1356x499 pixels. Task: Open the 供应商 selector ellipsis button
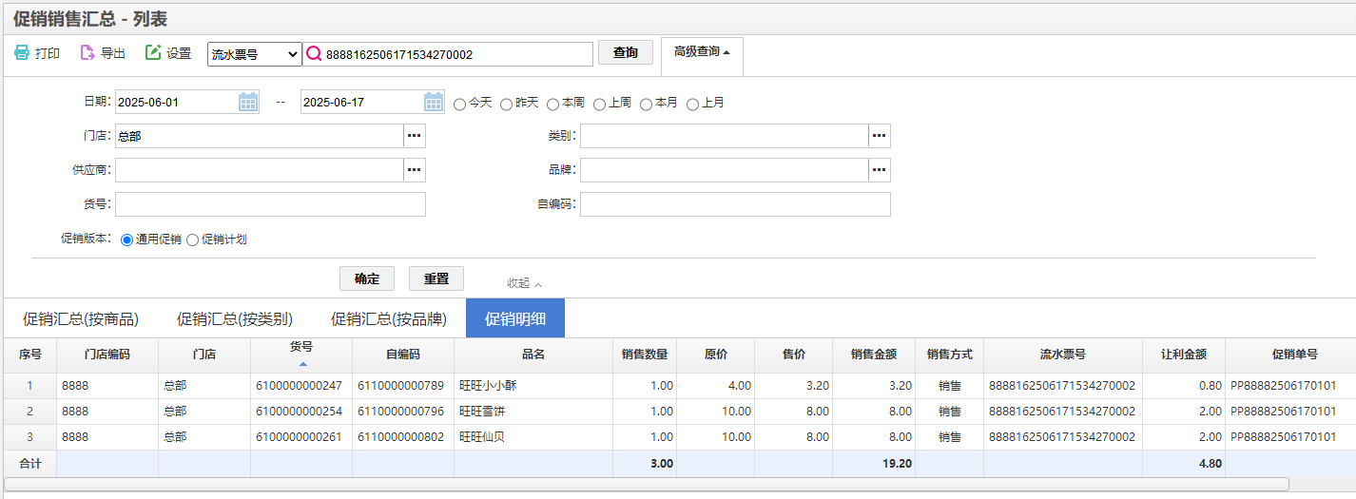[415, 170]
